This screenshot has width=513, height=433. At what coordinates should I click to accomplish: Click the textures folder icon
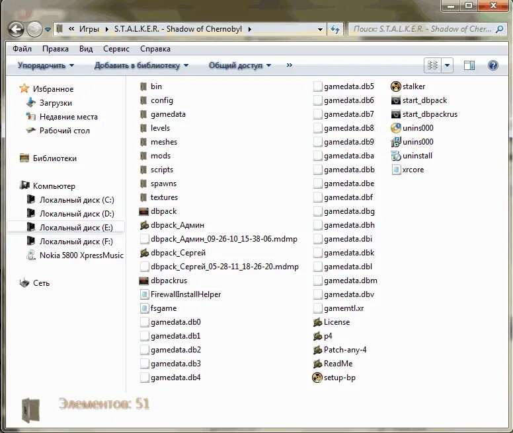pyautogui.click(x=143, y=197)
